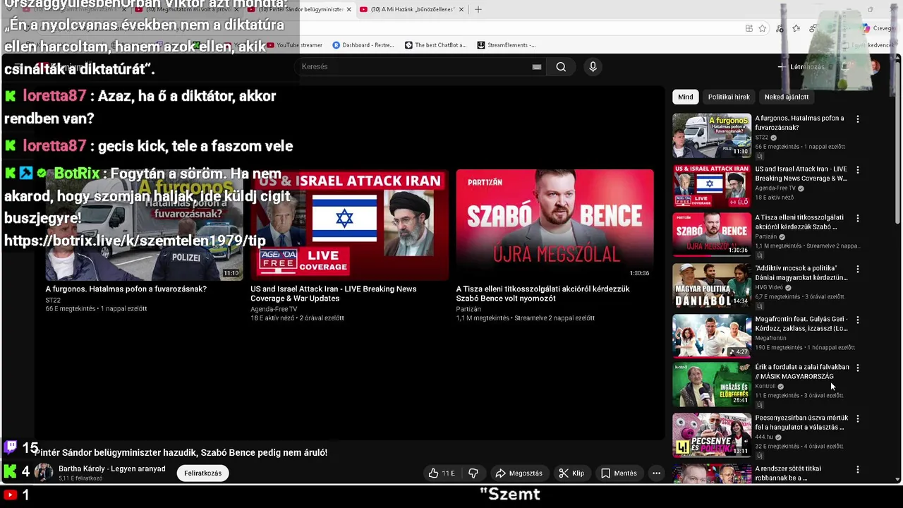Open Megafrontin sidebar video thumbnail

[x=712, y=336]
